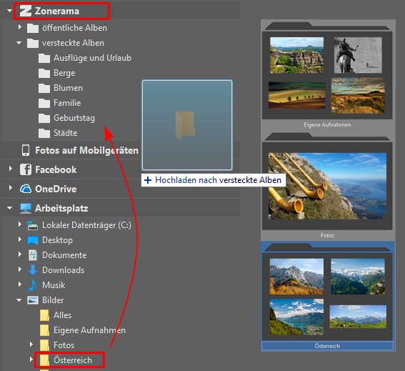Click the Dokumente file icon
The height and width of the screenshot is (371, 405).
click(33, 255)
